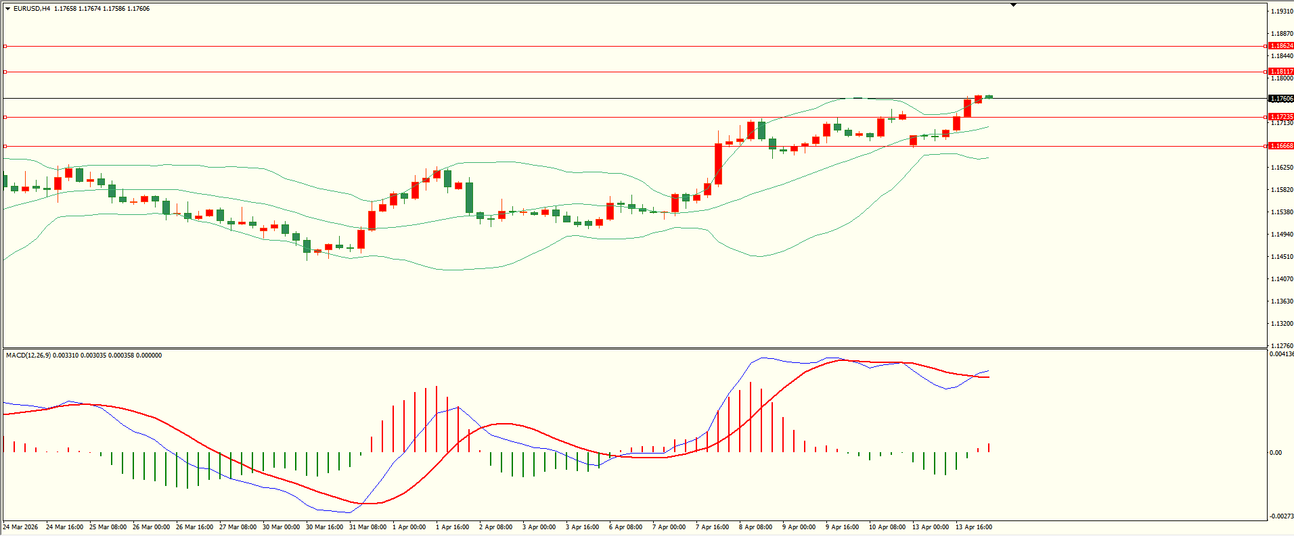Screen dimensions: 1294x536
Task: Click the MACD(12,26,9) indicator label
Action: coord(28,356)
